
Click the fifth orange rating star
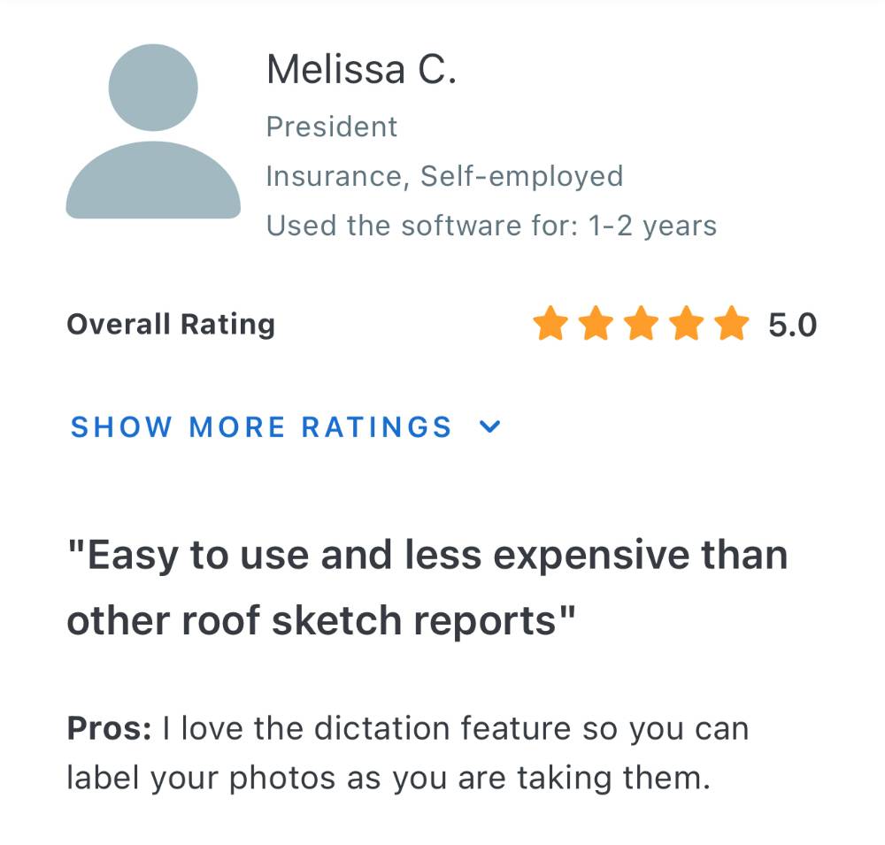coord(732,324)
